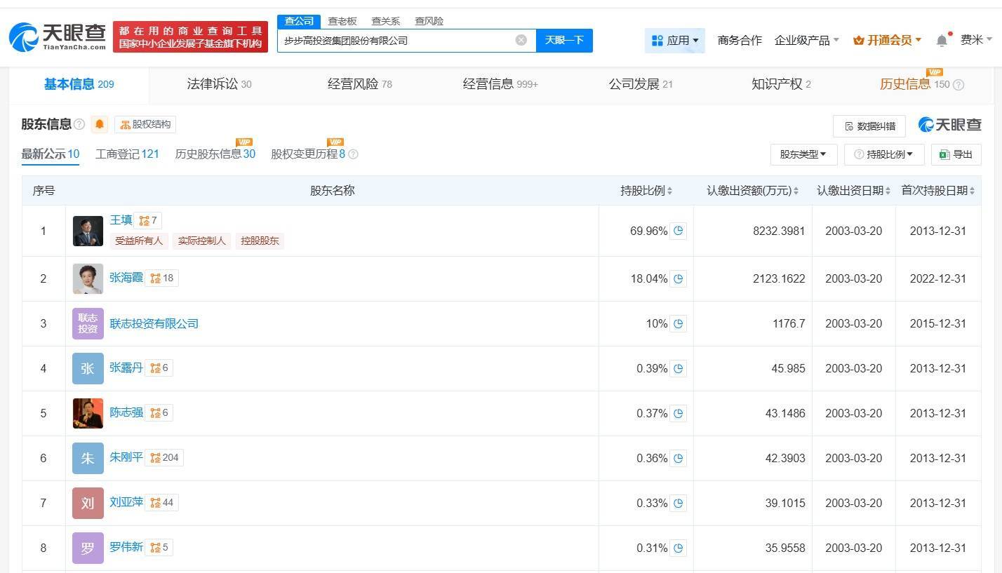Screen dimensions: 1002x573
Task: Open 股权结构 chart button
Action: click(145, 124)
